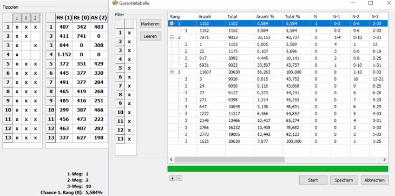Click the small plus expand-all button
Image resolution: width=395 pixels, height=196 pixels.
click(172, 178)
